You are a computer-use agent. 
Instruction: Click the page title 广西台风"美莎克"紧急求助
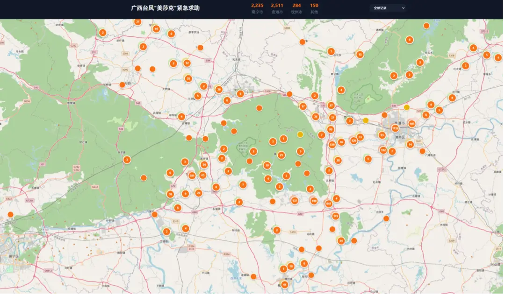166,8
